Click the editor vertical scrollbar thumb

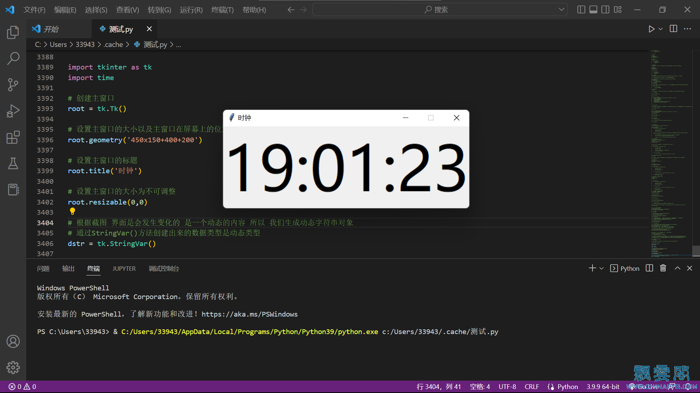(696, 251)
